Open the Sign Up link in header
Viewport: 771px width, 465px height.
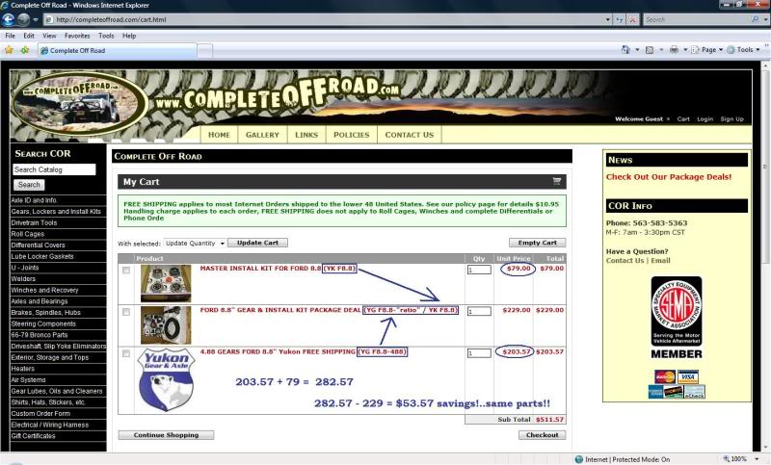tap(731, 119)
